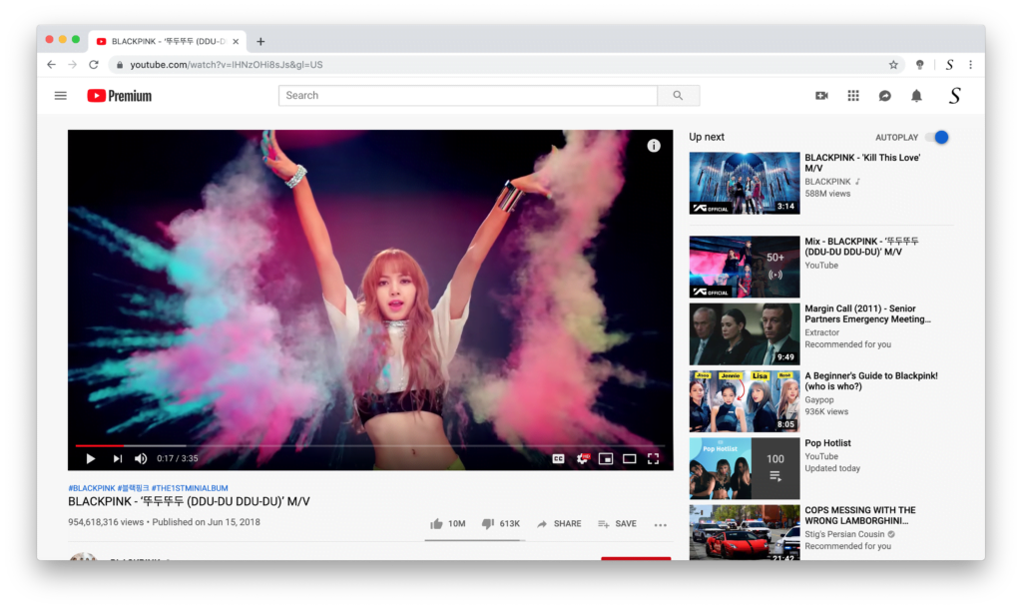The height and width of the screenshot is (609, 1022).
Task: Open the Margin Call video title
Action: pyautogui.click(x=867, y=313)
